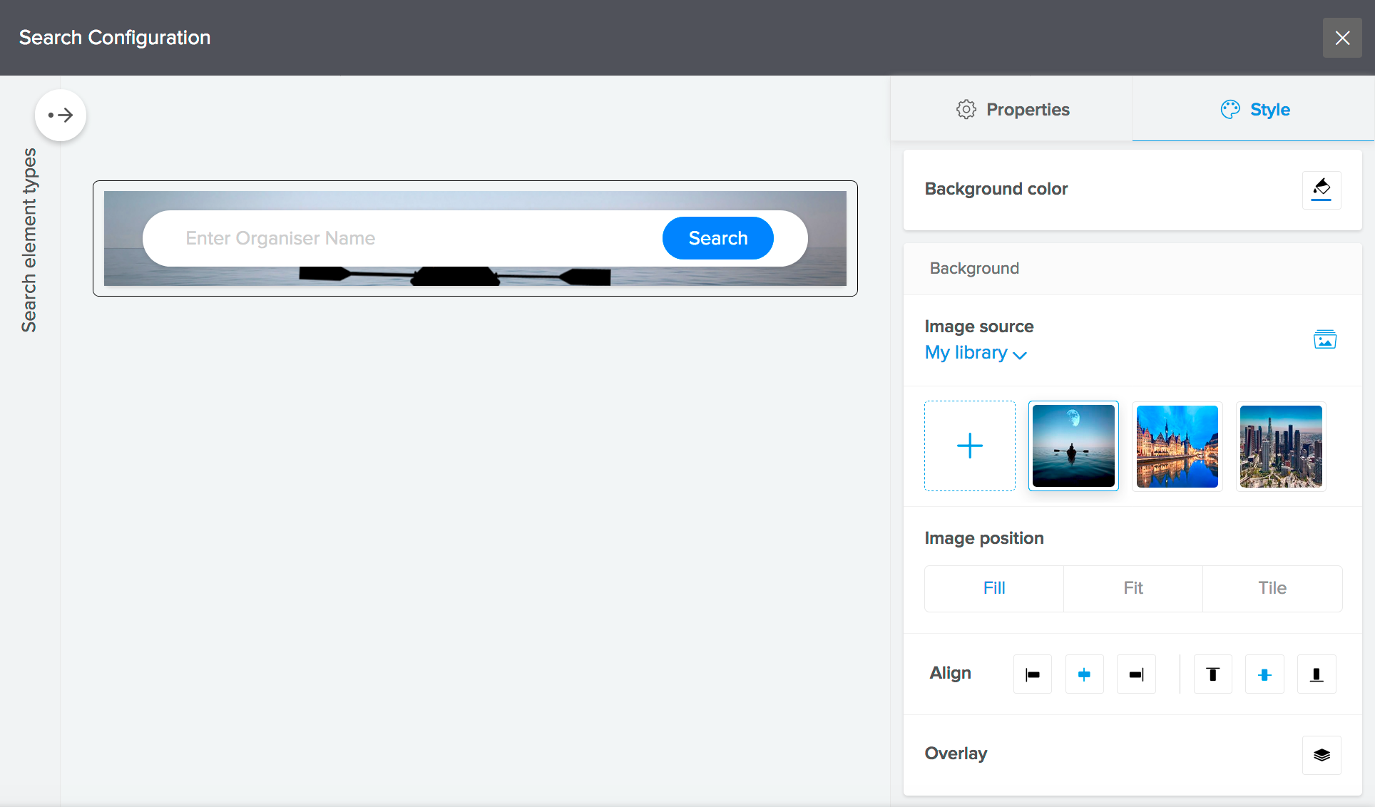Select the Fill image position

pyautogui.click(x=993, y=588)
